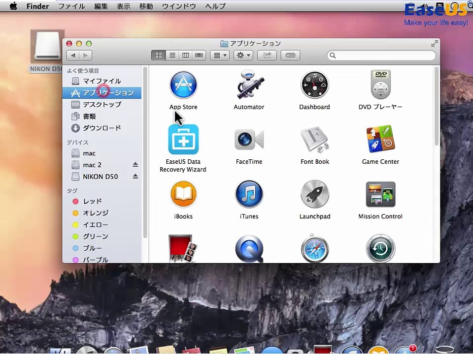
Task: Open the arrange items dropdown
Action: 220,56
